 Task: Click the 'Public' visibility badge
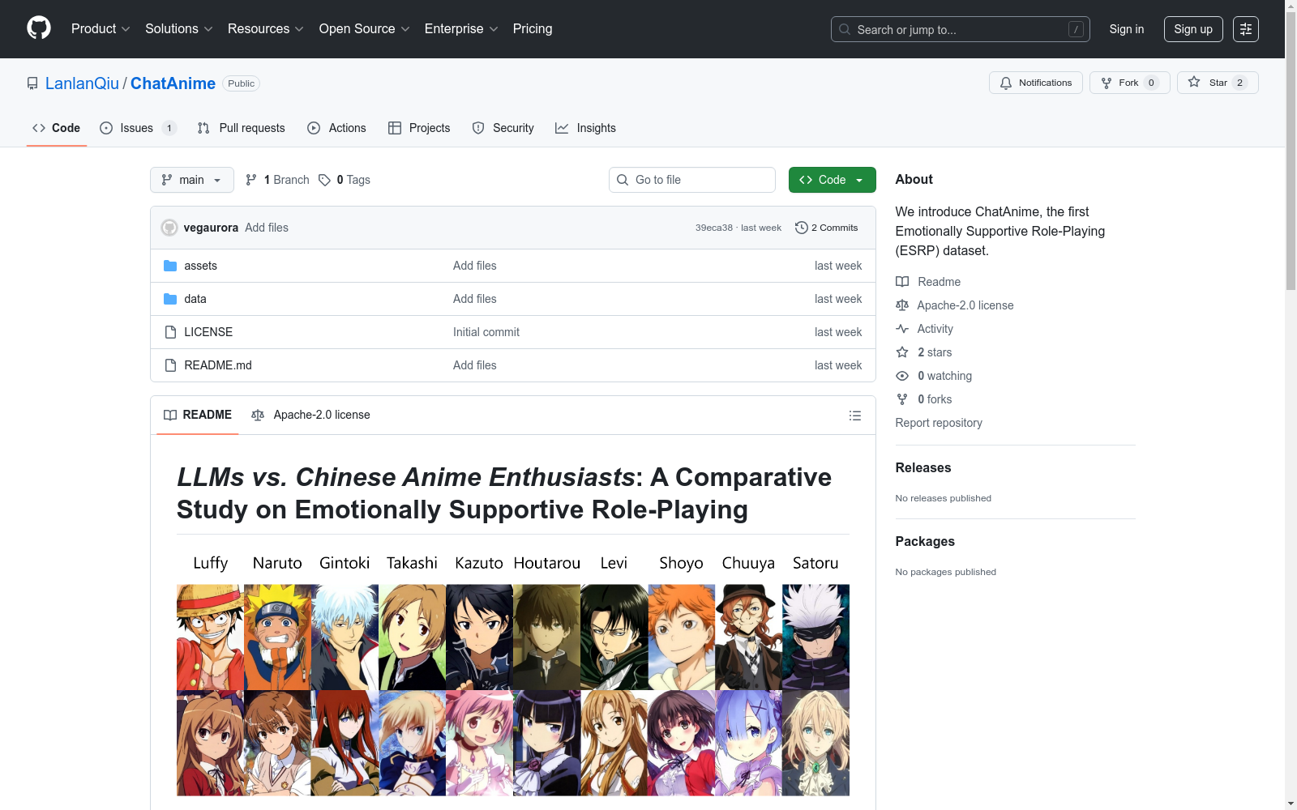point(242,83)
